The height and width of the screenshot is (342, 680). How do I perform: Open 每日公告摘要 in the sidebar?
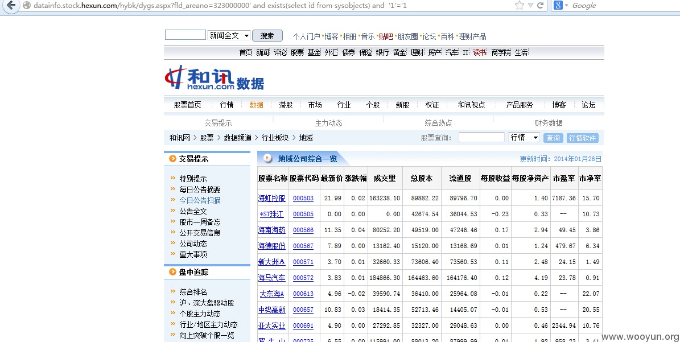click(200, 189)
